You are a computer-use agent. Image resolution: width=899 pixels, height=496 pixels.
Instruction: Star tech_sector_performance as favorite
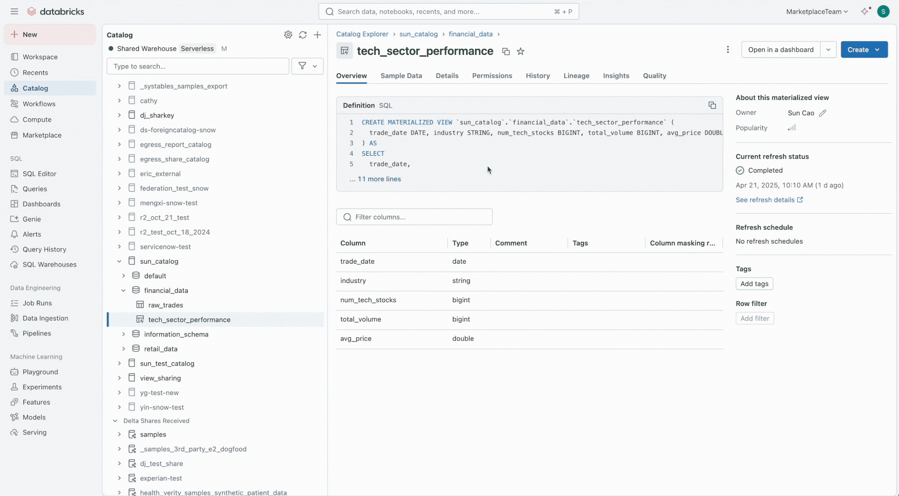tap(521, 52)
